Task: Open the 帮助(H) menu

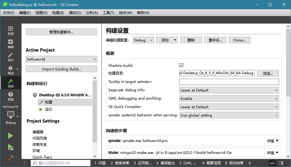Action: (143, 12)
